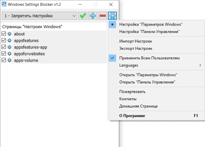Open О Программе from the menu

tap(156, 116)
